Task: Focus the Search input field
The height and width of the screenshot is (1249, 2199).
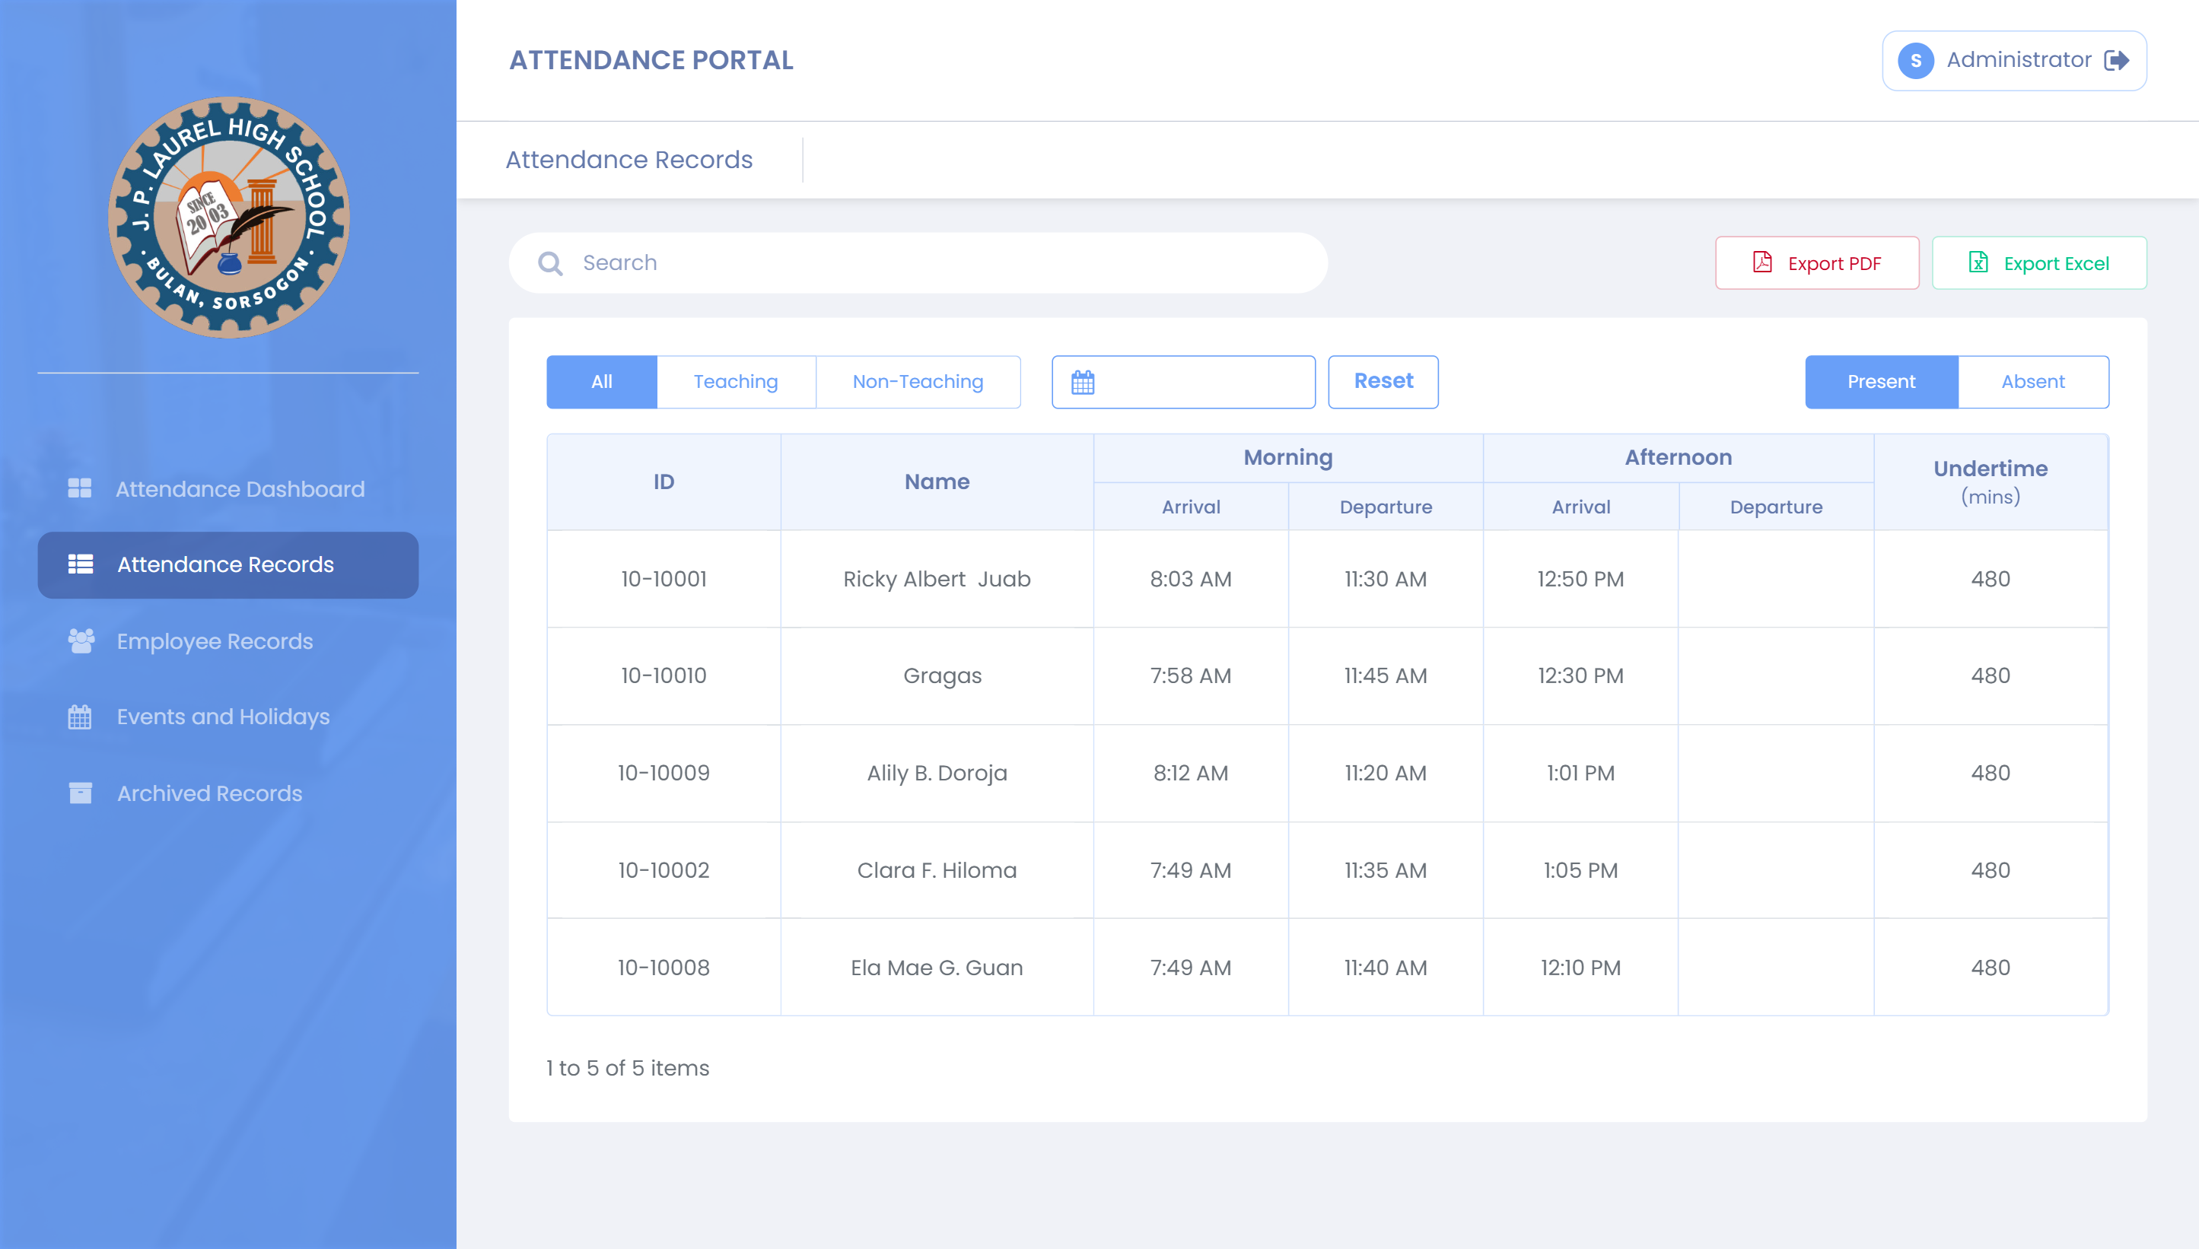Action: point(944,263)
